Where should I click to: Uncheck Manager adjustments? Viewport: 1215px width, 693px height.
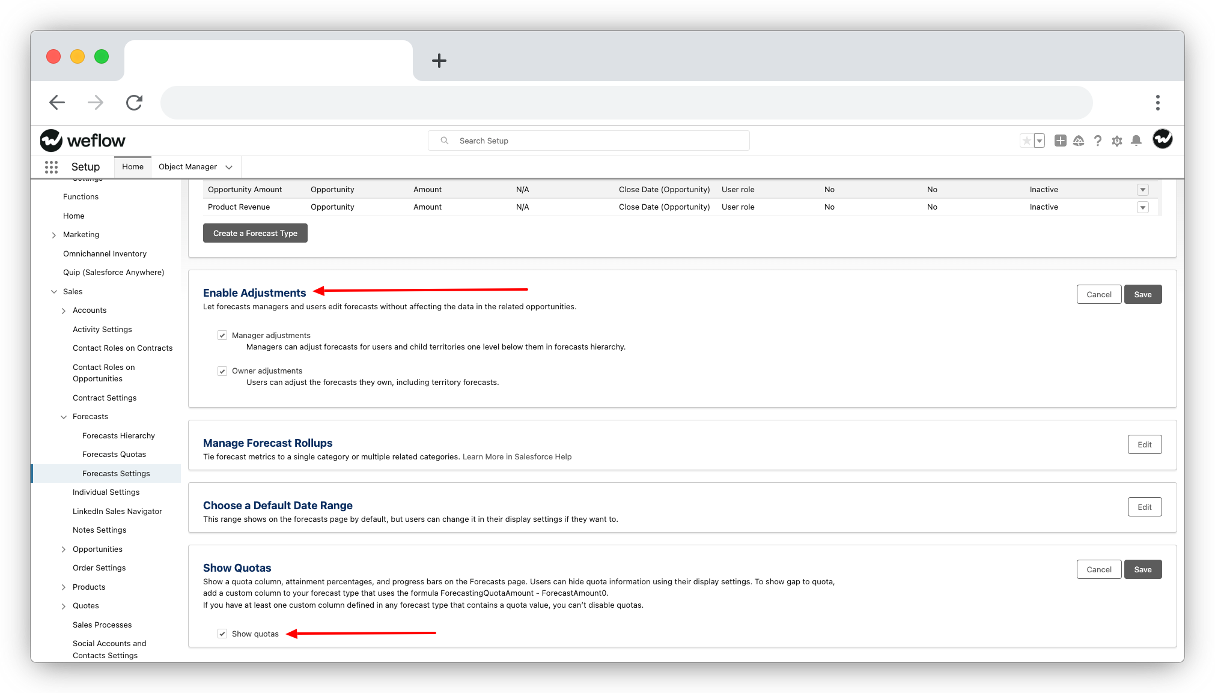tap(222, 335)
